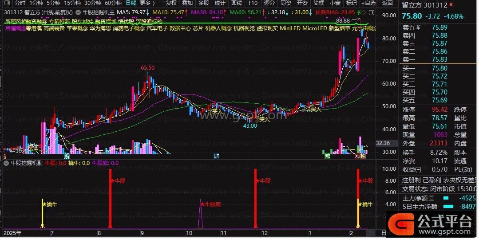Switch to the 60分钟 timeframe tab
This screenshot has width=479, height=239.
(x=113, y=3)
